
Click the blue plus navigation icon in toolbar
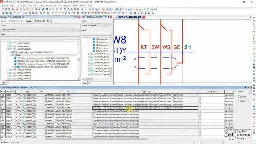pyautogui.click(x=82, y=10)
